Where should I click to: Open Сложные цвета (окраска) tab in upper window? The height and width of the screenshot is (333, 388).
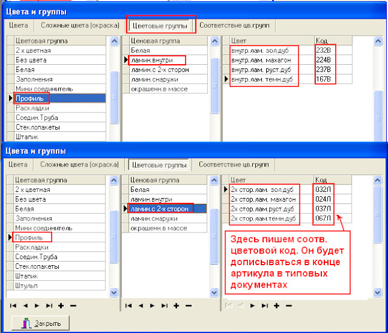coord(80,25)
